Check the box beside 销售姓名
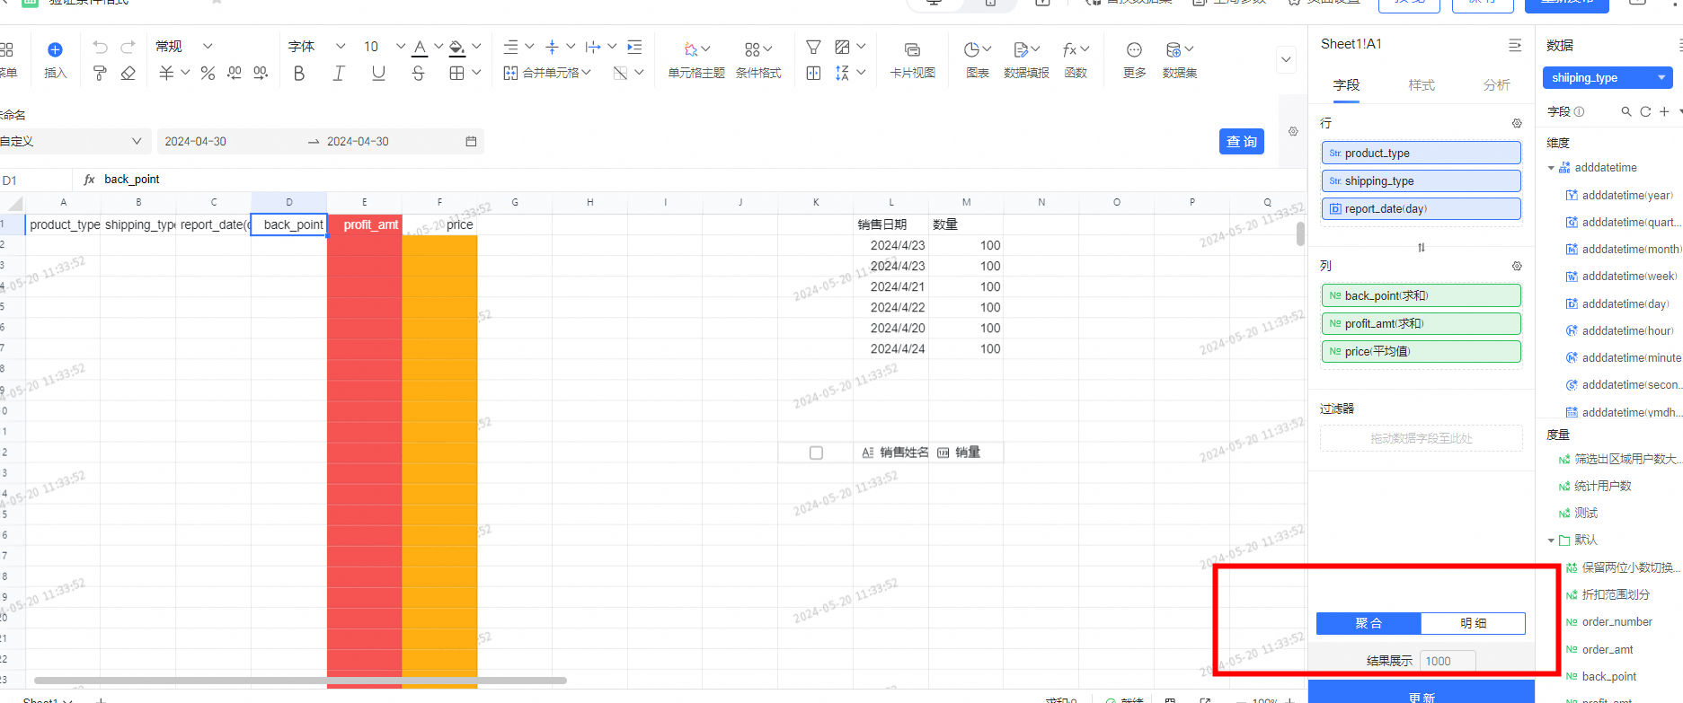Image resolution: width=1683 pixels, height=703 pixels. point(816,453)
